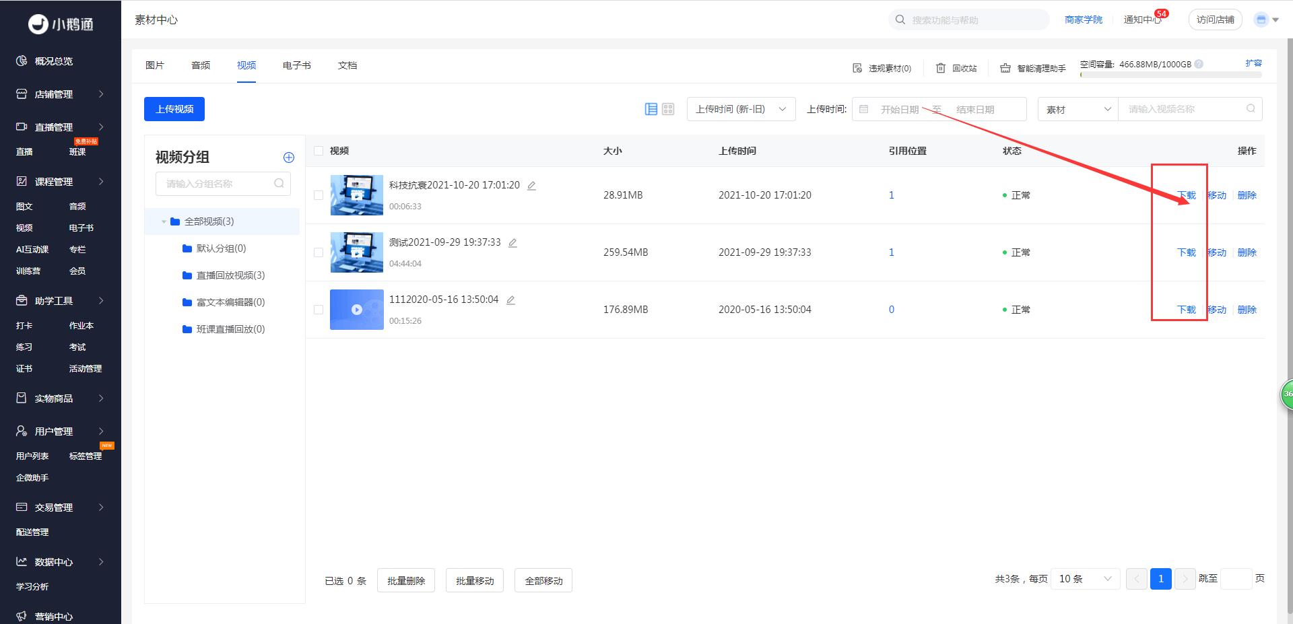Open the 10 条 per-page dropdown
The width and height of the screenshot is (1293, 624).
[x=1084, y=579]
